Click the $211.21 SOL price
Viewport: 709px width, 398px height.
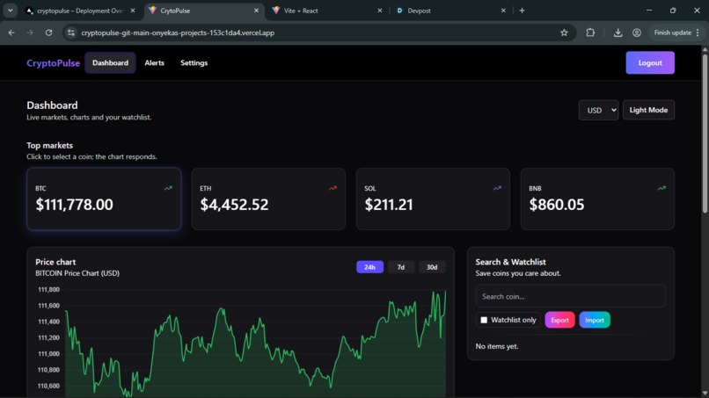(x=389, y=205)
